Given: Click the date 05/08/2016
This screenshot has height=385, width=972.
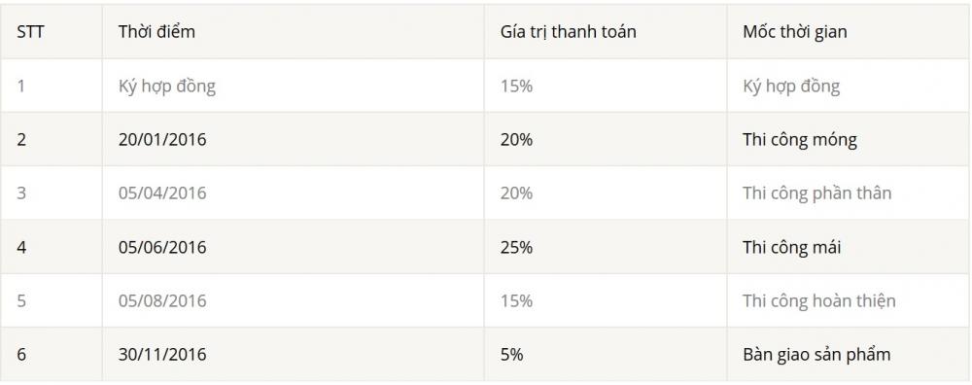Looking at the screenshot, I should pos(162,301).
